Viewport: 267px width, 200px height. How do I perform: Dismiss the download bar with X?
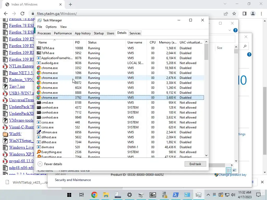tap(262, 182)
